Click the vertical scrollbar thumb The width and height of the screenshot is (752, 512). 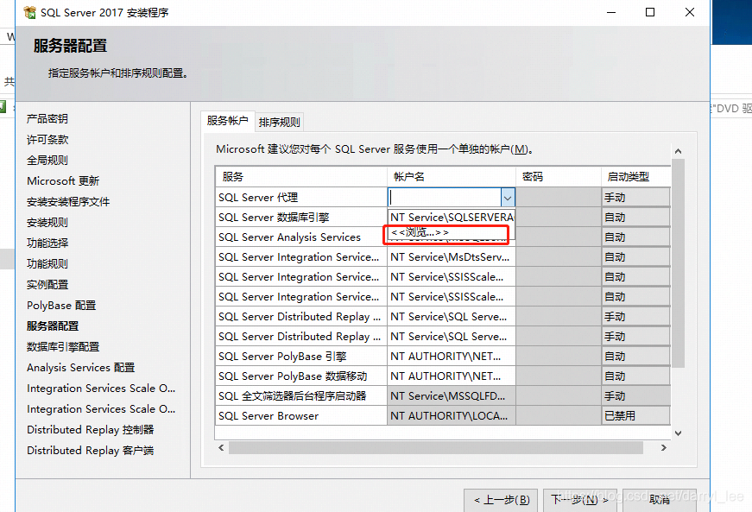tap(678, 263)
